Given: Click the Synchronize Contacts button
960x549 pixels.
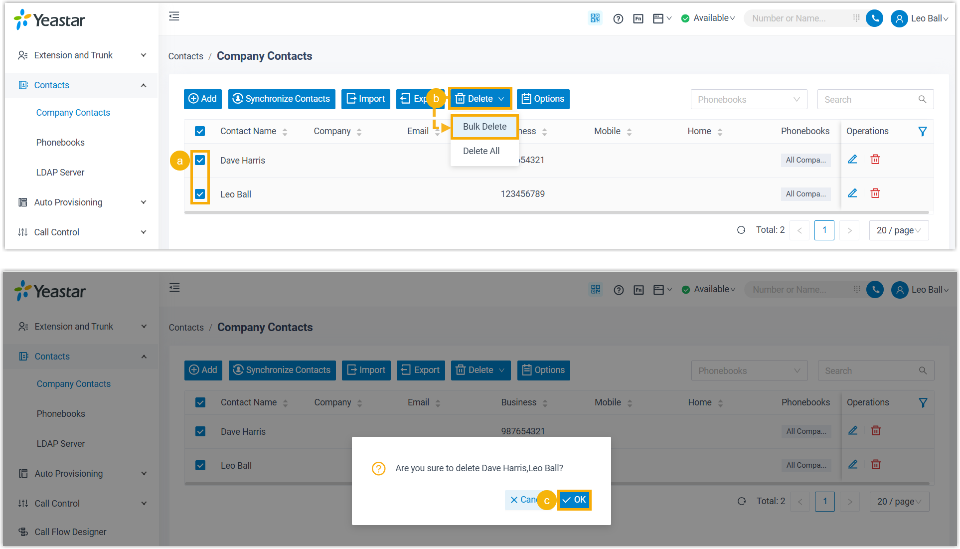Looking at the screenshot, I should coord(282,99).
